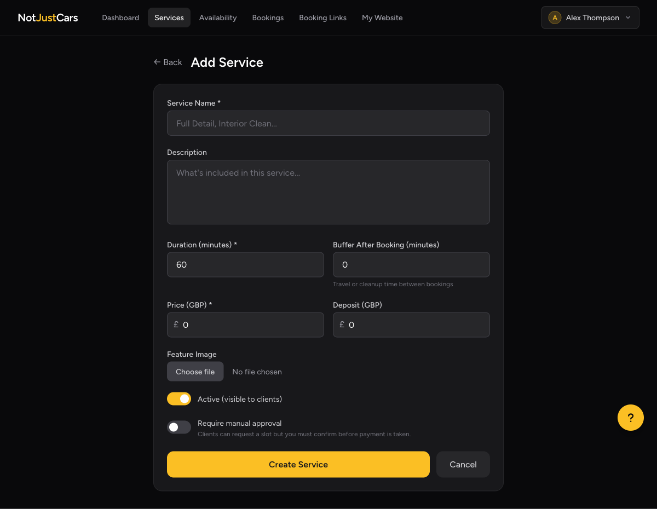Image resolution: width=657 pixels, height=509 pixels.
Task: Navigate to the Dashboard tab
Action: [120, 18]
